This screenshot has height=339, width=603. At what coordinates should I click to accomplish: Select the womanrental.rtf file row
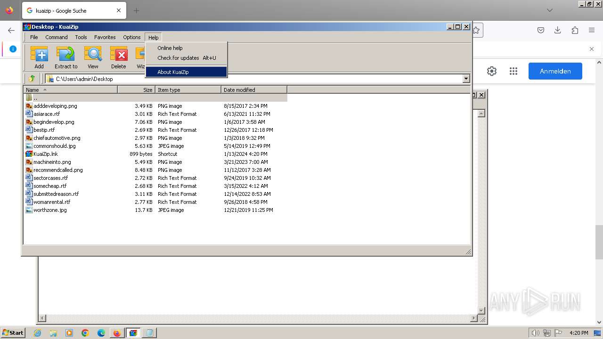pyautogui.click(x=155, y=202)
